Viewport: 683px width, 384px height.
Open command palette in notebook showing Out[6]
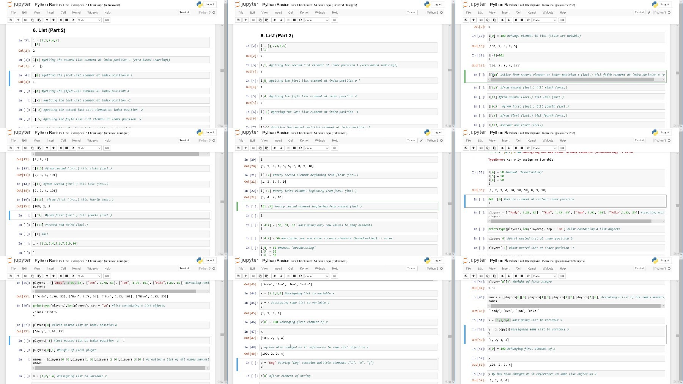(335, 20)
